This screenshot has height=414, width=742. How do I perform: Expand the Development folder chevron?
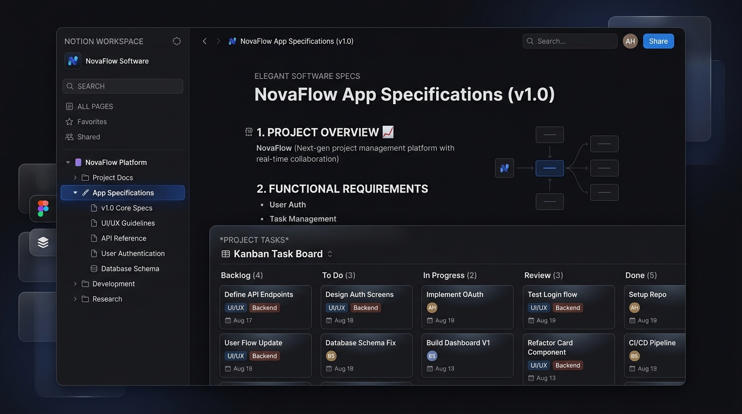(75, 284)
